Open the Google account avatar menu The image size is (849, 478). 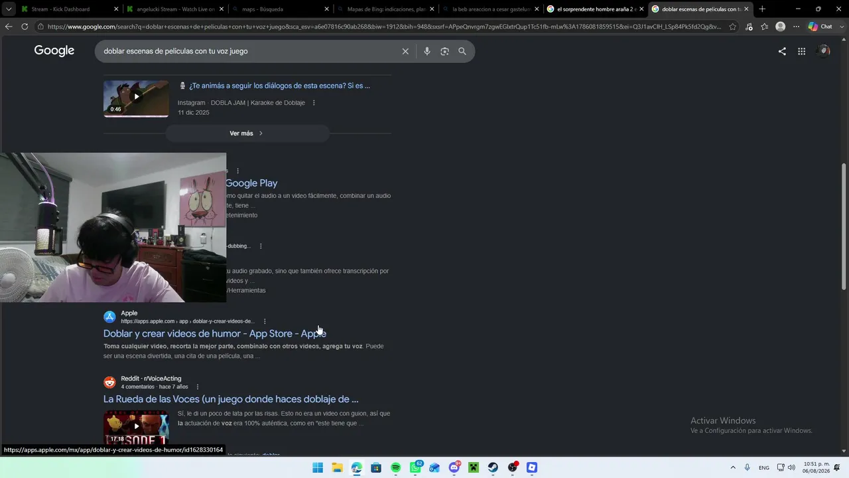tap(824, 51)
